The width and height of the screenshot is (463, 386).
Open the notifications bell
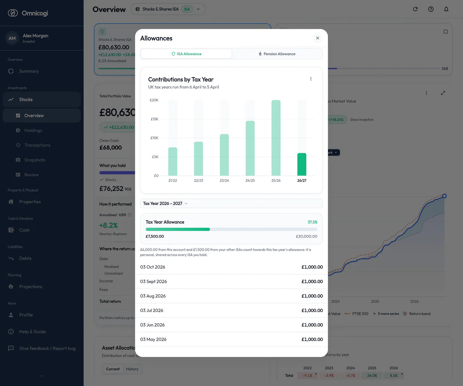coord(446,9)
